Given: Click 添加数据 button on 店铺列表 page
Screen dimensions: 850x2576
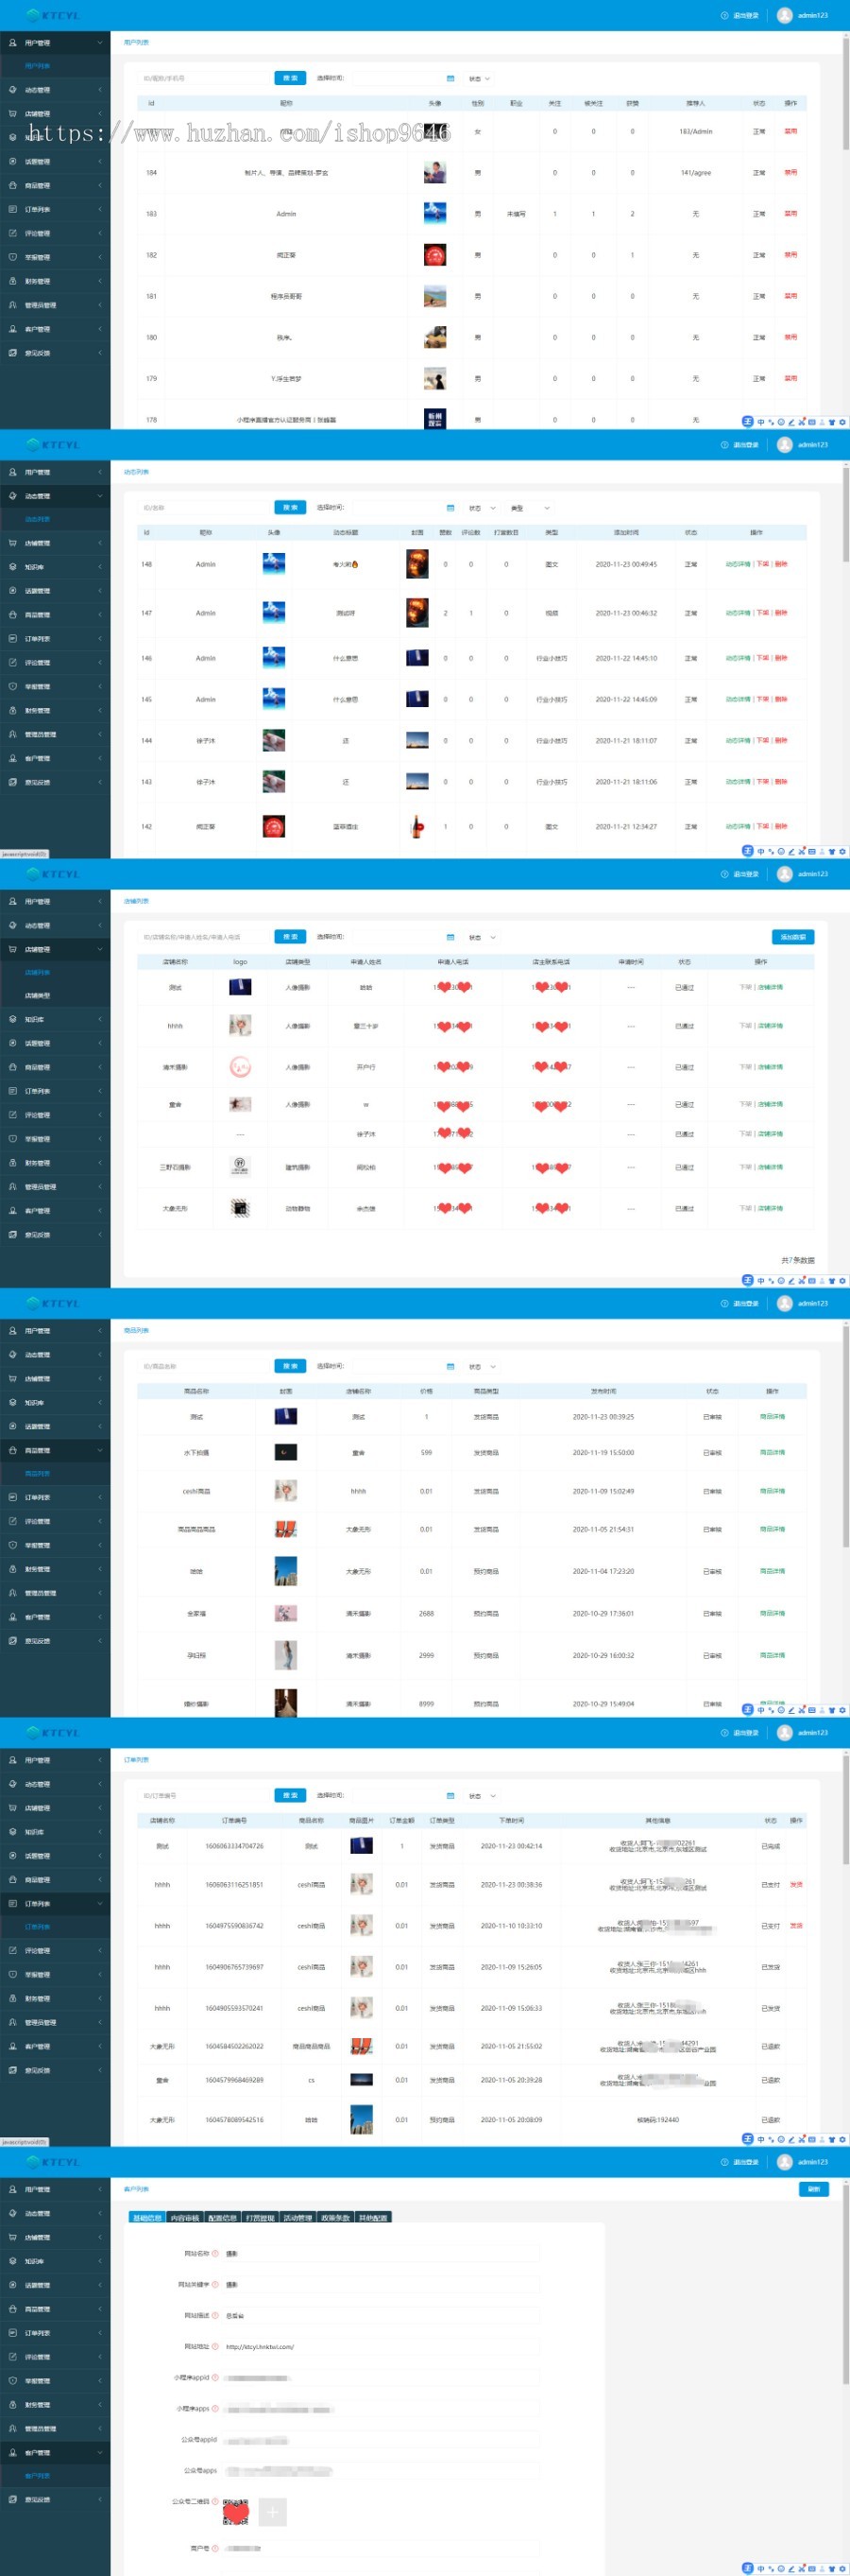Looking at the screenshot, I should click(793, 937).
